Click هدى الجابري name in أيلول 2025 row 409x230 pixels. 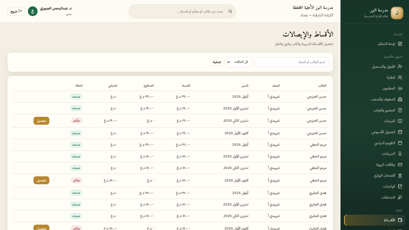click(318, 193)
